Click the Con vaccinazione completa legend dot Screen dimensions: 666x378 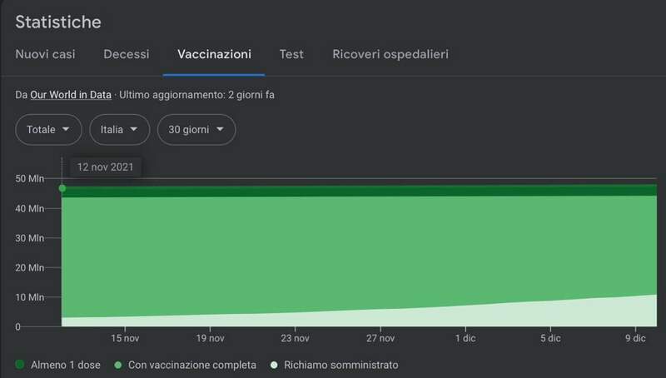pyautogui.click(x=118, y=365)
